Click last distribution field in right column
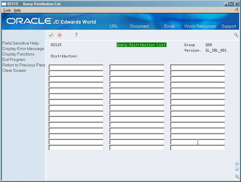The width and height of the screenshot is (241, 182). click(198, 147)
